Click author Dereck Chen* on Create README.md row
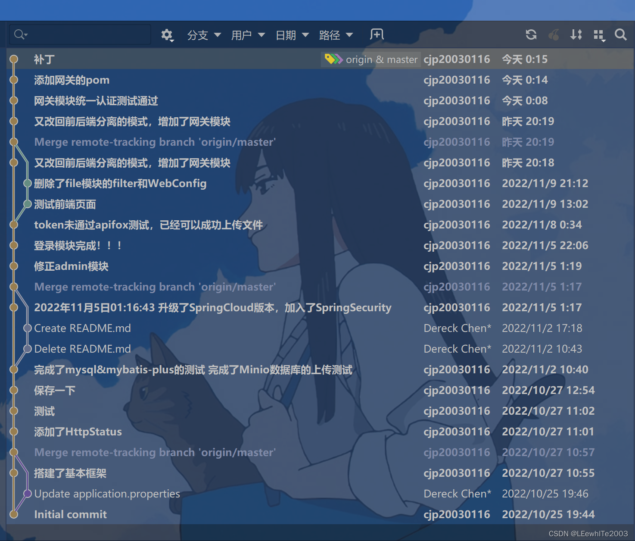635x541 pixels. pyautogui.click(x=458, y=328)
